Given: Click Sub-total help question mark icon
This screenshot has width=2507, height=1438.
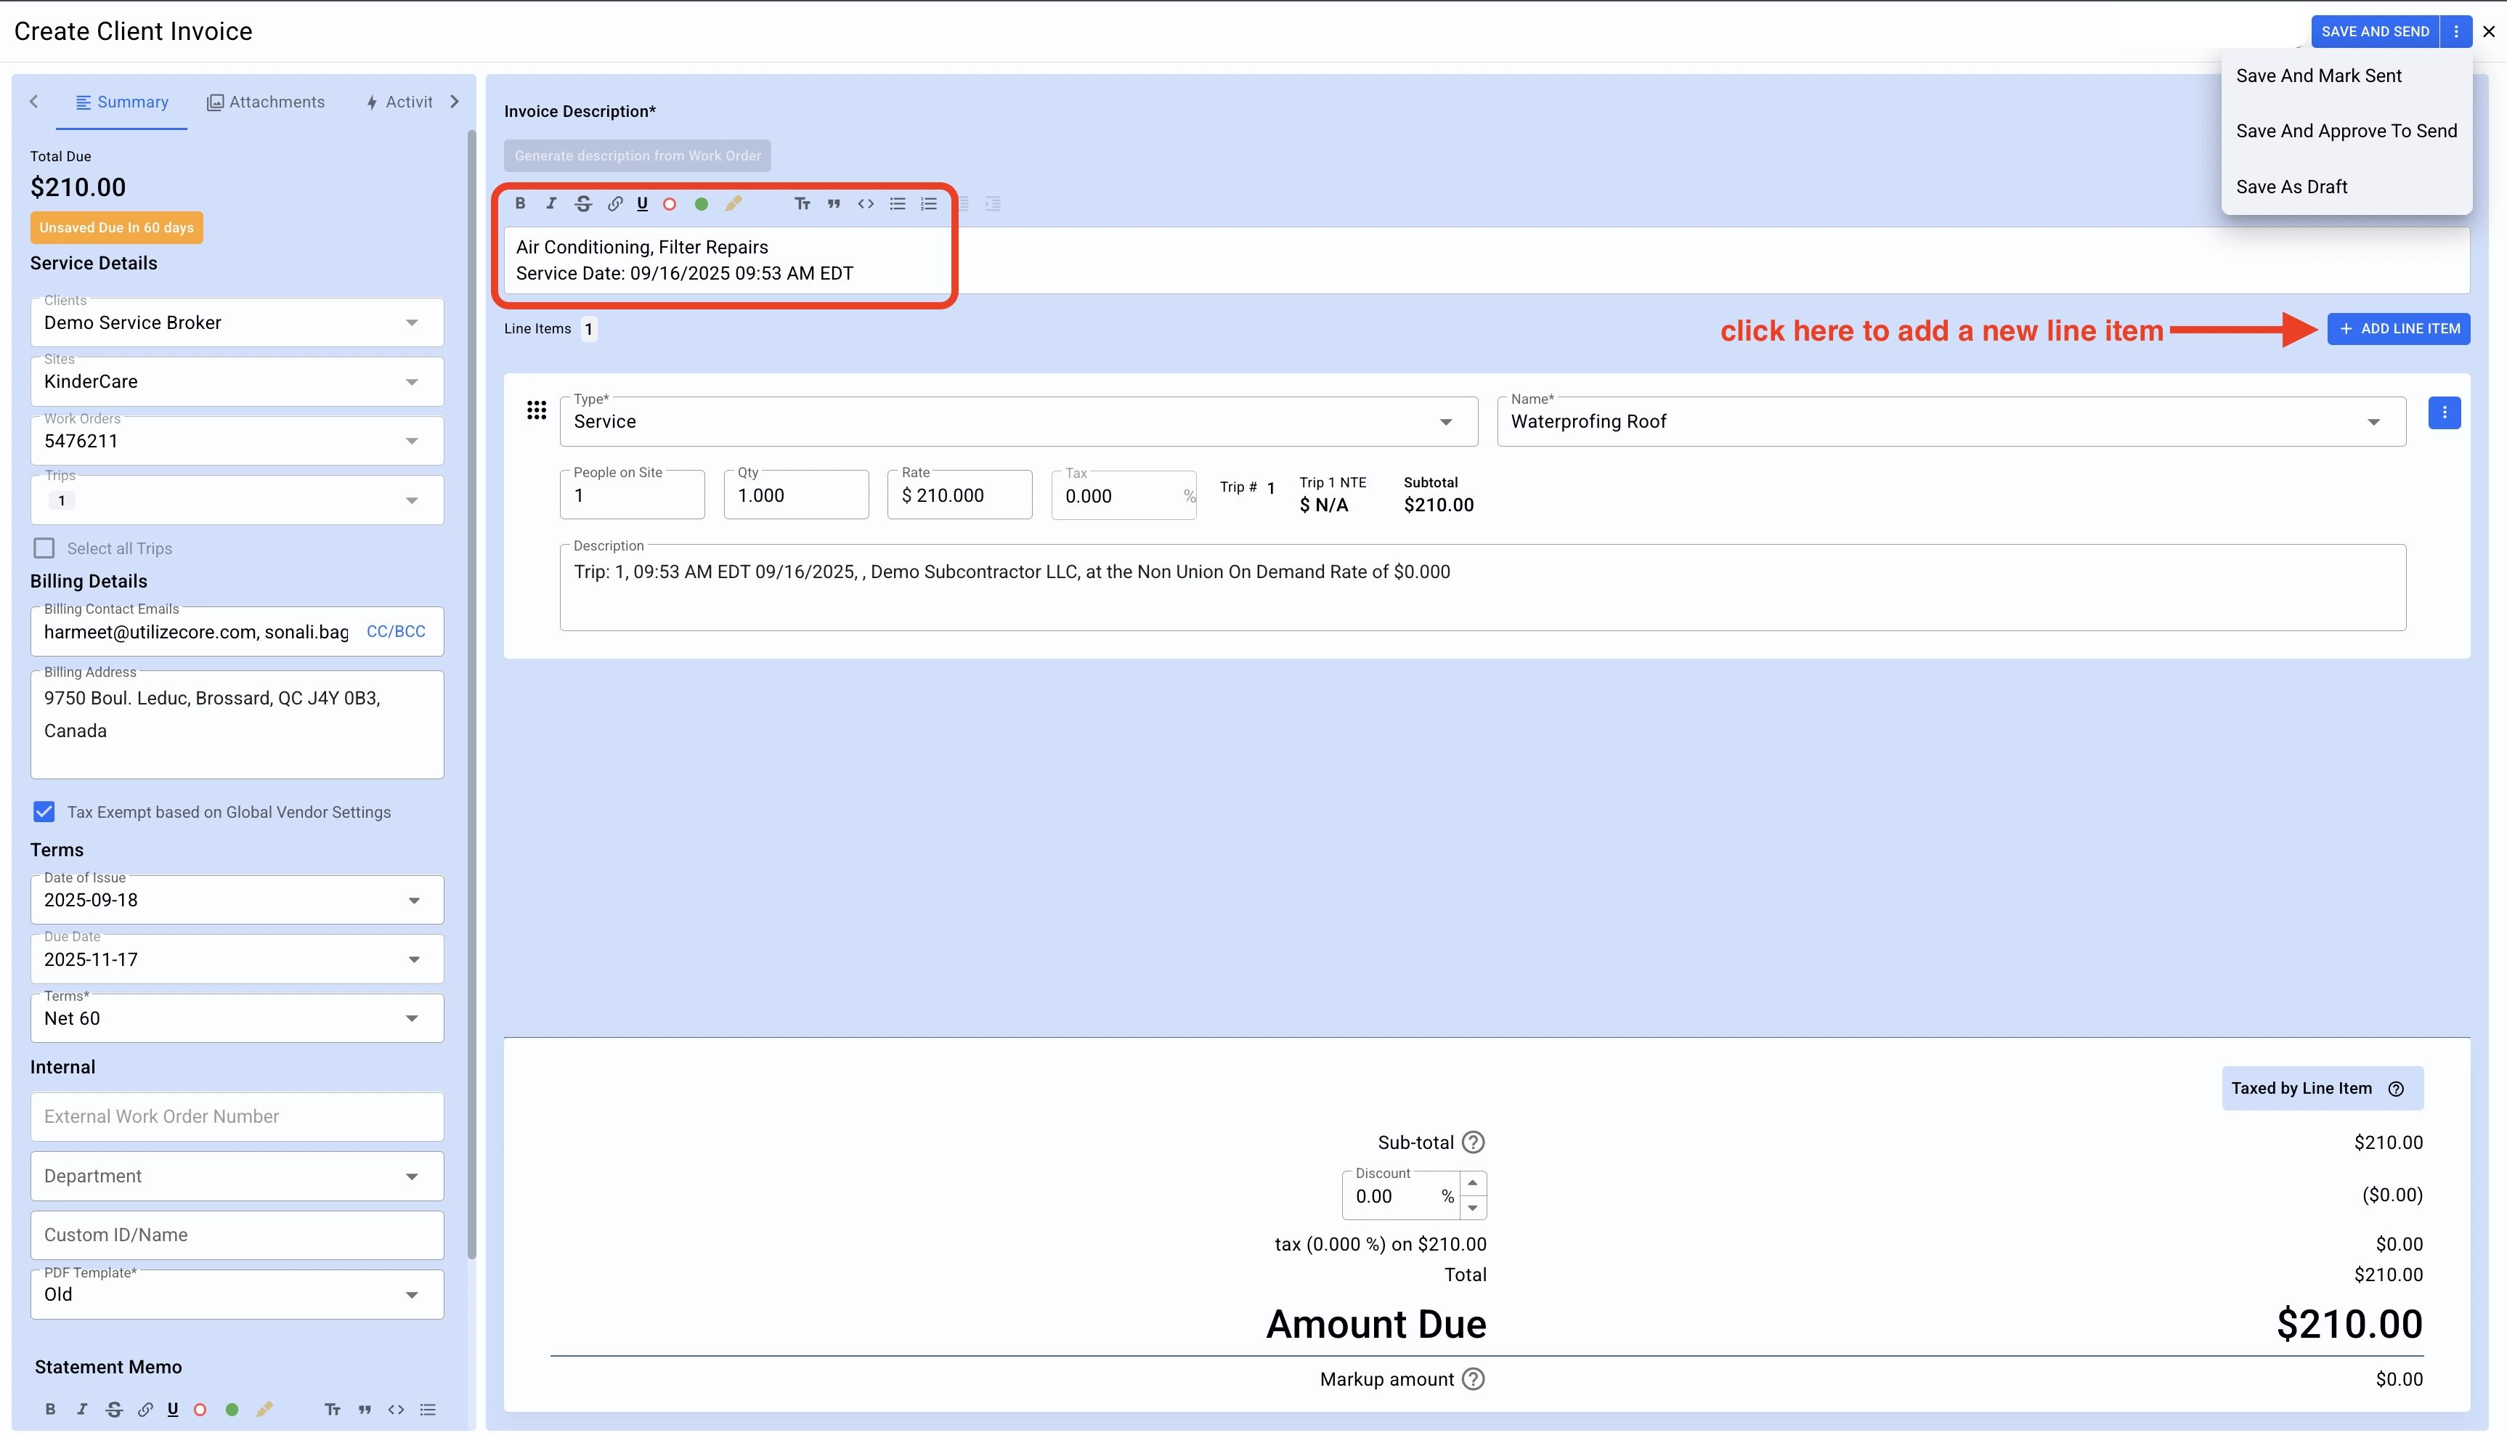Looking at the screenshot, I should [1472, 1142].
